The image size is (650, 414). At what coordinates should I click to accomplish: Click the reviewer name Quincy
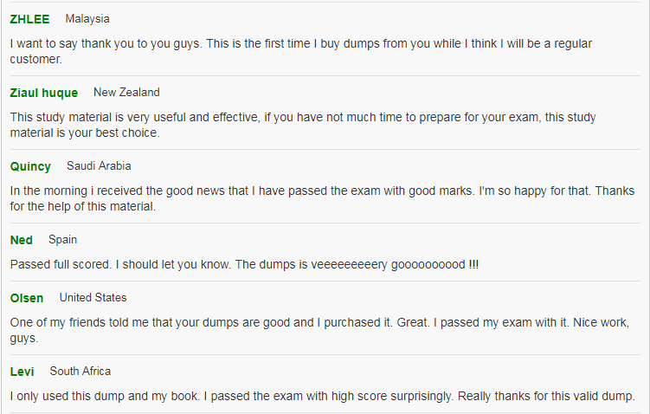tap(30, 166)
